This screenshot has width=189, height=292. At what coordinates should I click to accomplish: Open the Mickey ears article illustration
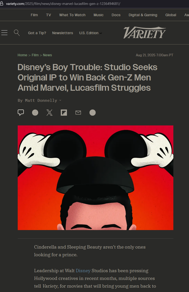pyautogui.click(x=95, y=178)
